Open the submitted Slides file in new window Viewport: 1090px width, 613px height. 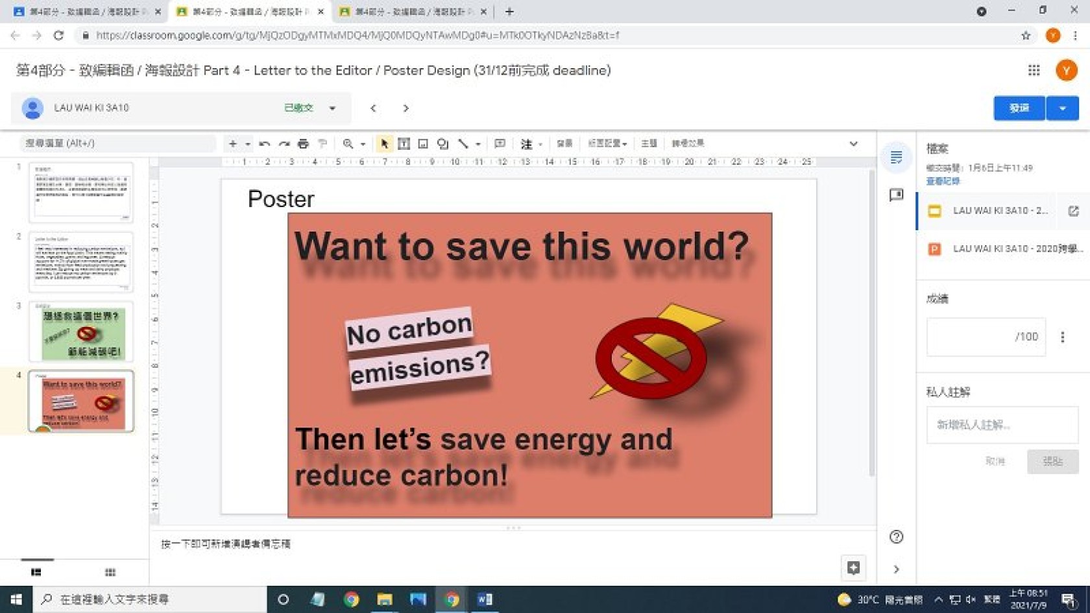[x=1073, y=211]
